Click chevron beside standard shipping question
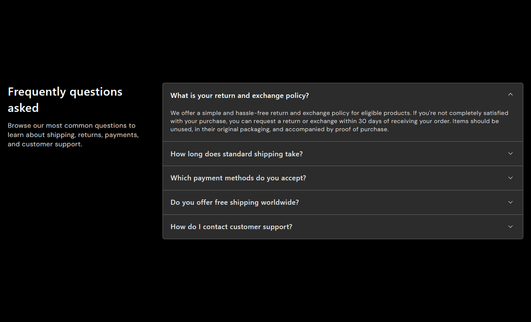Image resolution: width=531 pixels, height=322 pixels. (510, 154)
